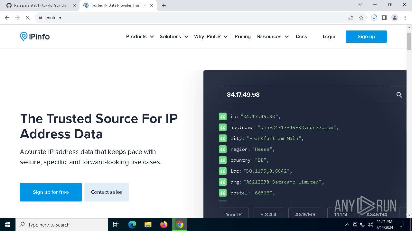Open Task View on taskbar

tap(116, 225)
